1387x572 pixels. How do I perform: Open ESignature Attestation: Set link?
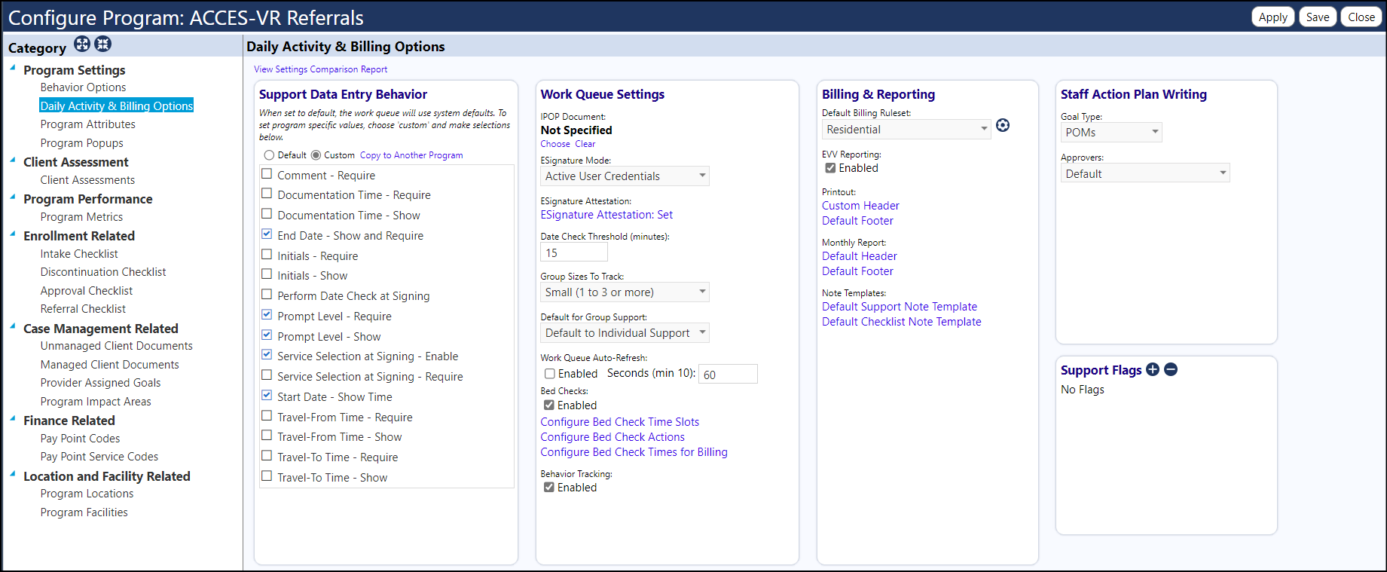coord(606,215)
